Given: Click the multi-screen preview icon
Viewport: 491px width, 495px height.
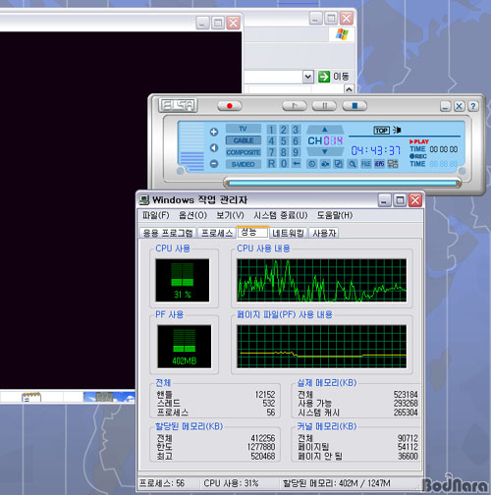Looking at the screenshot, I should (x=339, y=164).
